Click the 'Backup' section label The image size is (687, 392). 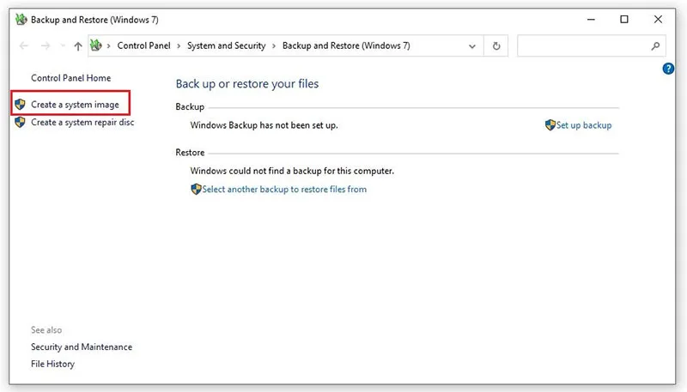(190, 106)
